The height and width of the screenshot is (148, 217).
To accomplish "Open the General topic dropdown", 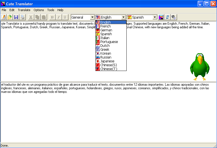I will 92,17.
